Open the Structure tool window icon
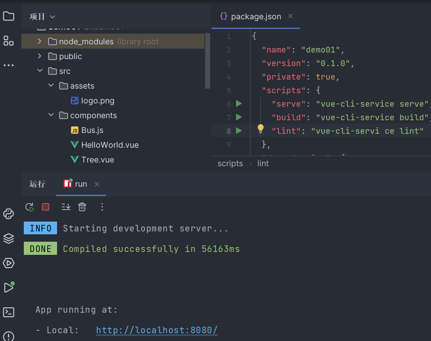431x341 pixels. [x=9, y=41]
